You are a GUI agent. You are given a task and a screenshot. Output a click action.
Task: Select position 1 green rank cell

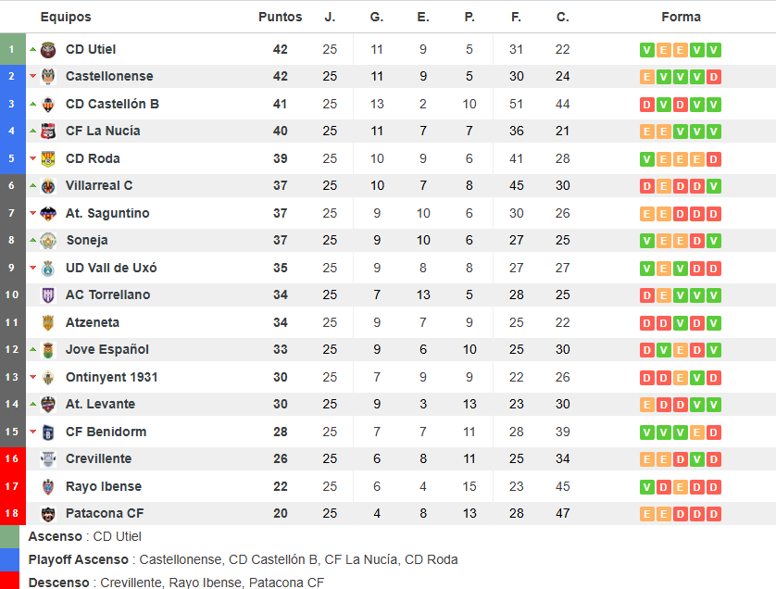(12, 49)
